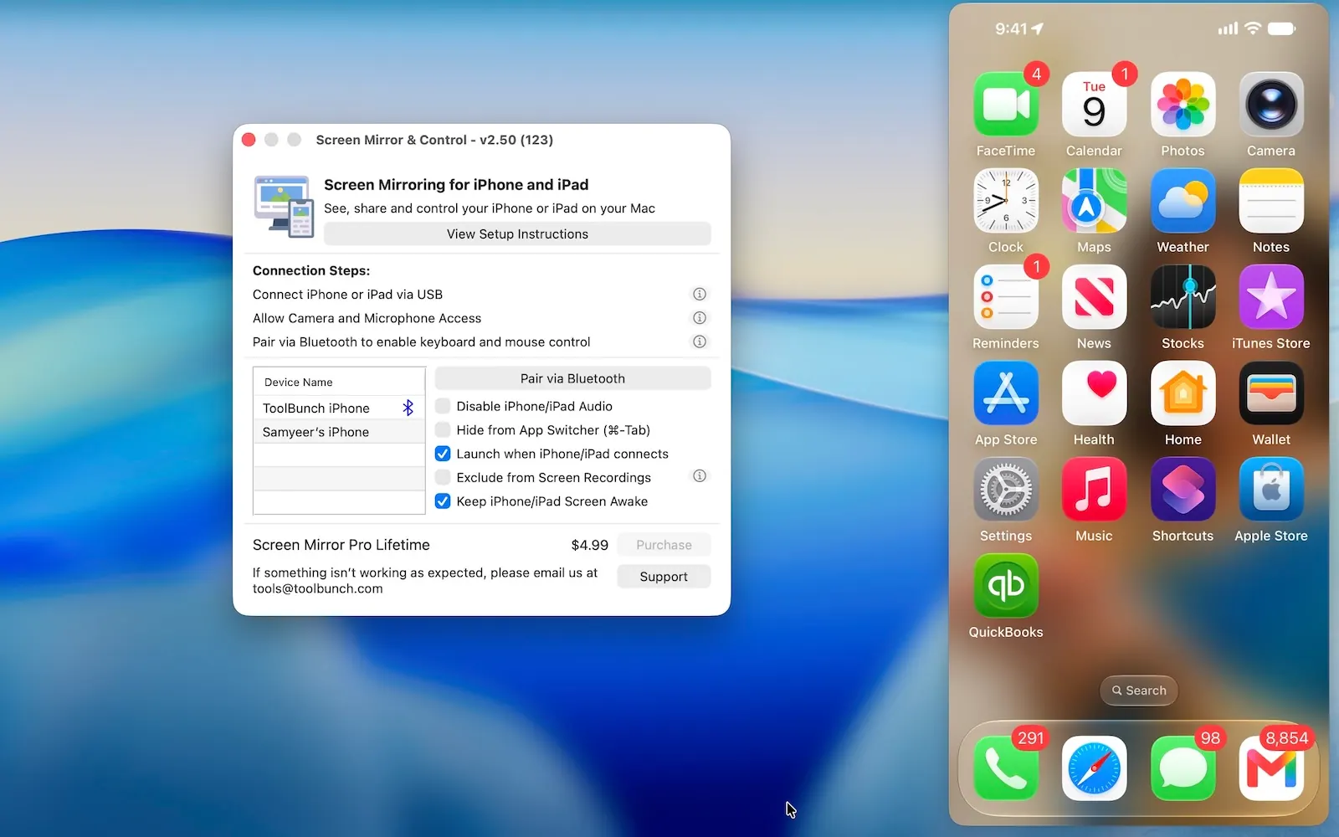Open Maps on the mirrored iPhone
Image resolution: width=1339 pixels, height=837 pixels.
[1094, 201]
